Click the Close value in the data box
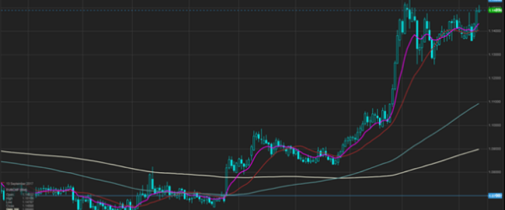This screenshot has width=505, height=210. pos(28,206)
